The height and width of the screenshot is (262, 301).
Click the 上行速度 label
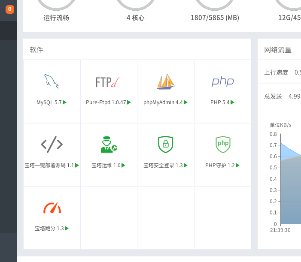coord(276,72)
